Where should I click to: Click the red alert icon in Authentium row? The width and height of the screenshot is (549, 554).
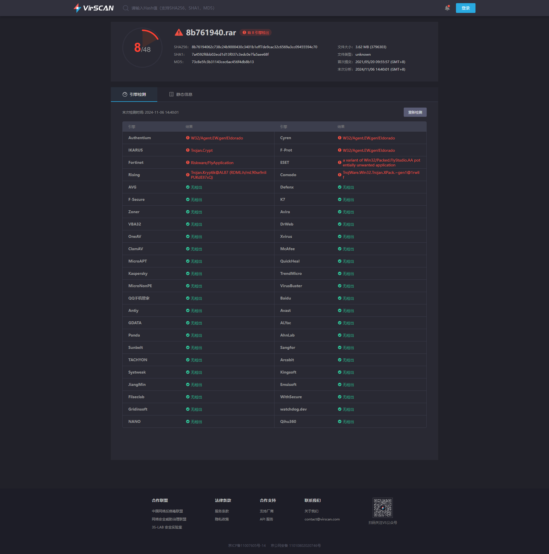[188, 138]
